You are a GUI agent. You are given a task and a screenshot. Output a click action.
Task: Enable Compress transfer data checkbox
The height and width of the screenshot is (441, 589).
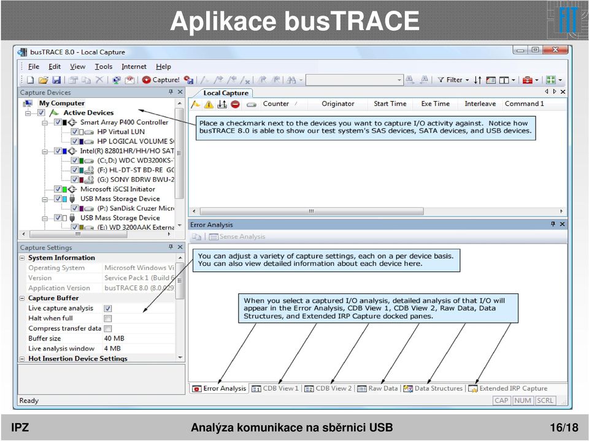click(108, 328)
